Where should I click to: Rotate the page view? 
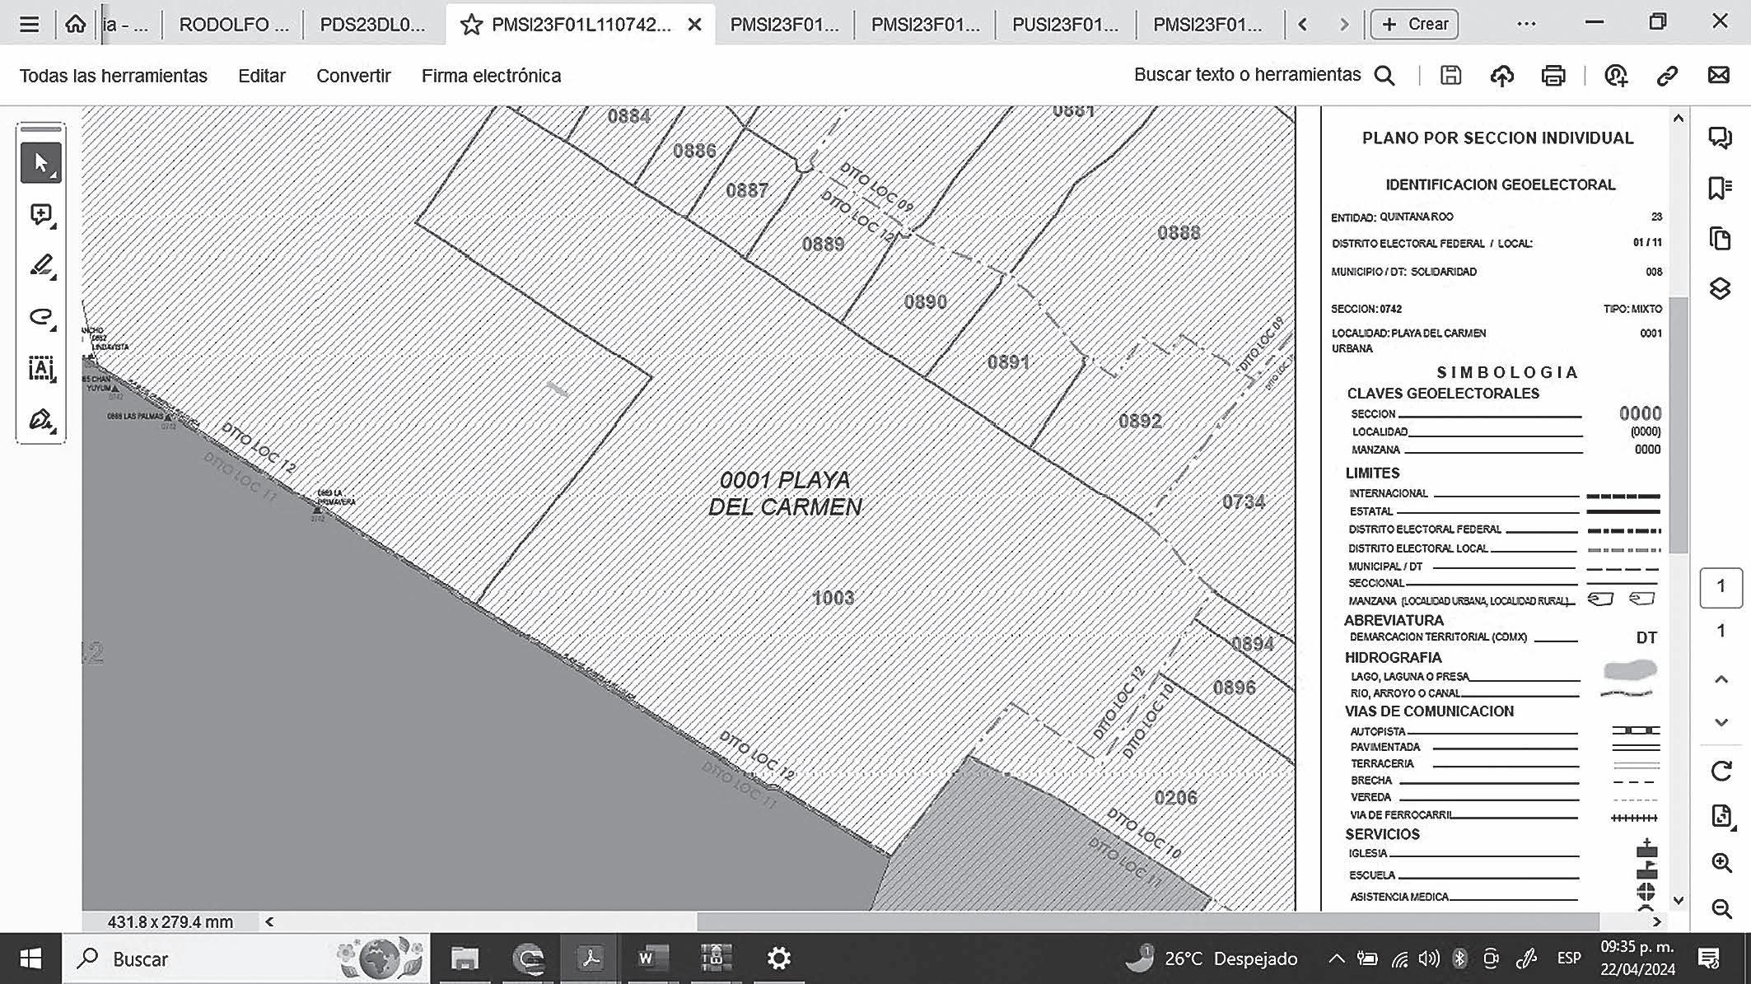coord(1721,772)
